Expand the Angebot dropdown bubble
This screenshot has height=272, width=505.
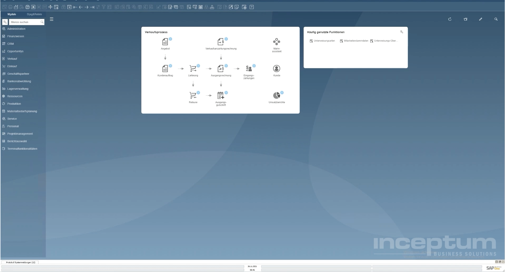(171, 39)
